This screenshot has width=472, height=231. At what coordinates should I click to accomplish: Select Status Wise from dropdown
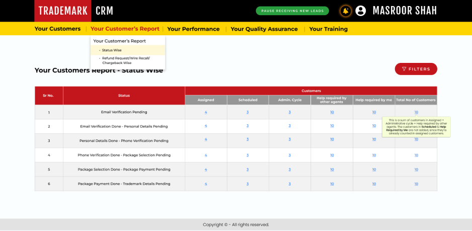112,50
